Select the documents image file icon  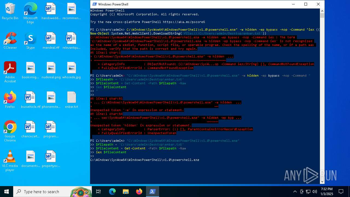click(x=30, y=159)
